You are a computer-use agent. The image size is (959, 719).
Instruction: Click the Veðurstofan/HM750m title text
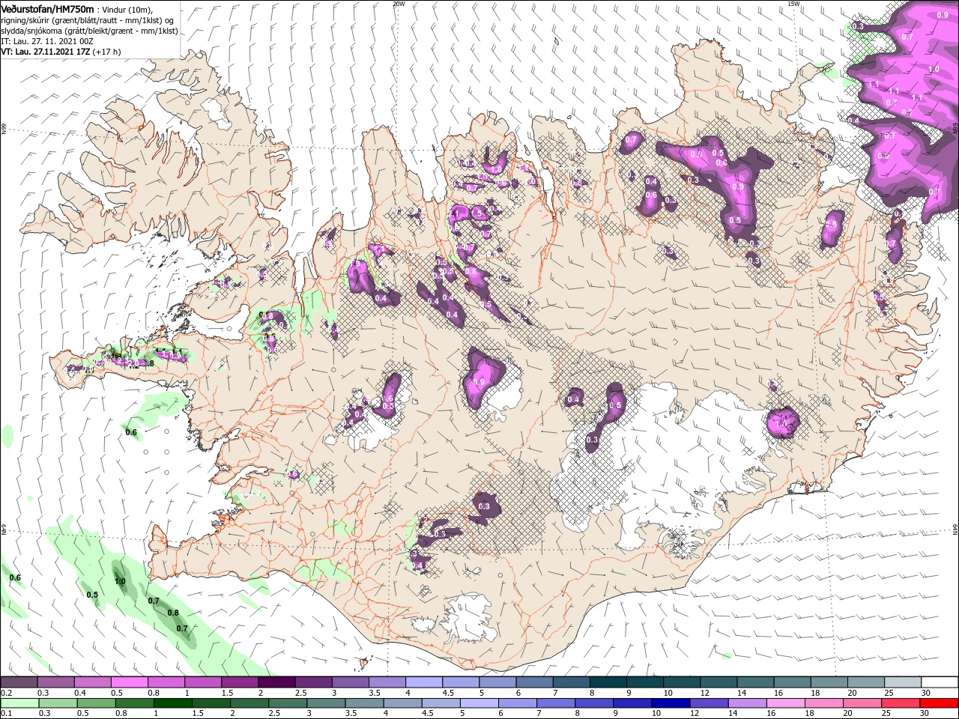click(x=48, y=8)
